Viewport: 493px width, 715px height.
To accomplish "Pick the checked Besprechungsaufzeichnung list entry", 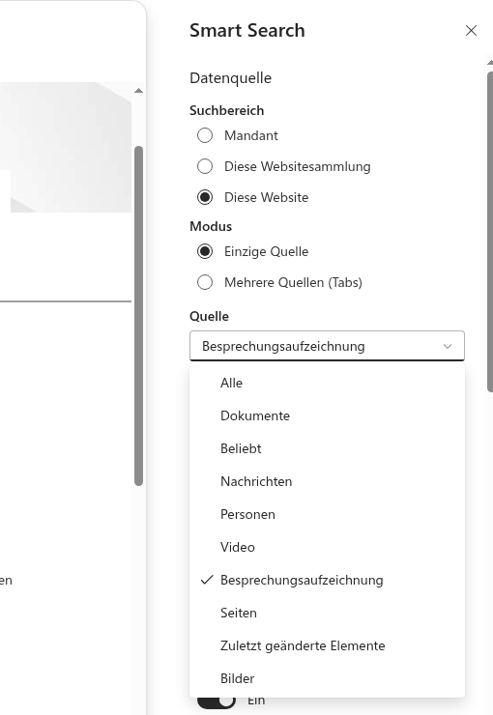I will [x=327, y=580].
